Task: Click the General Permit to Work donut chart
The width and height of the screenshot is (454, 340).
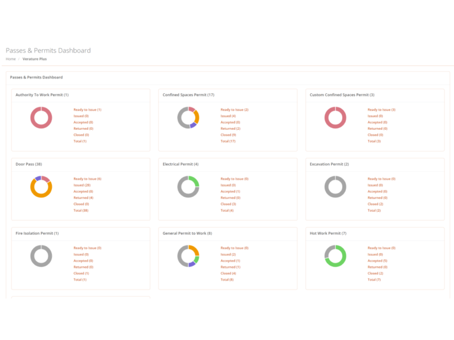Action: [188, 256]
